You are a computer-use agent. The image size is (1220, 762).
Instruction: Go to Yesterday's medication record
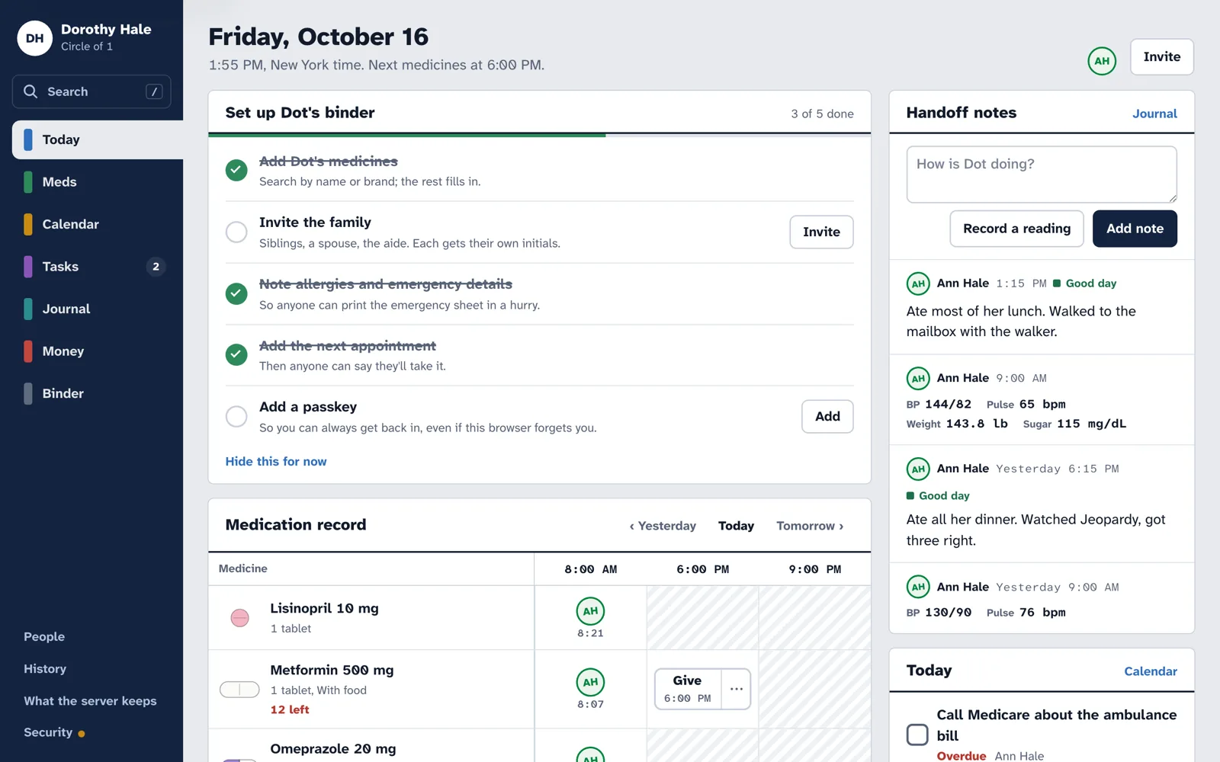pos(663,526)
